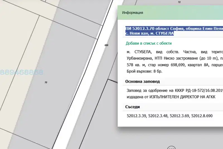Image resolution: width=223 pixels, height=149 pixels.
Task: Click 'издадена от ИЗПЪЛНИТЕЛЕН ДИРЕКТОР НА АГКК' text
Action: tap(171, 97)
